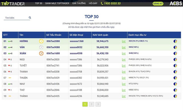Click the Danh mục đầu tư header
183x110 pixels.
point(154,35)
